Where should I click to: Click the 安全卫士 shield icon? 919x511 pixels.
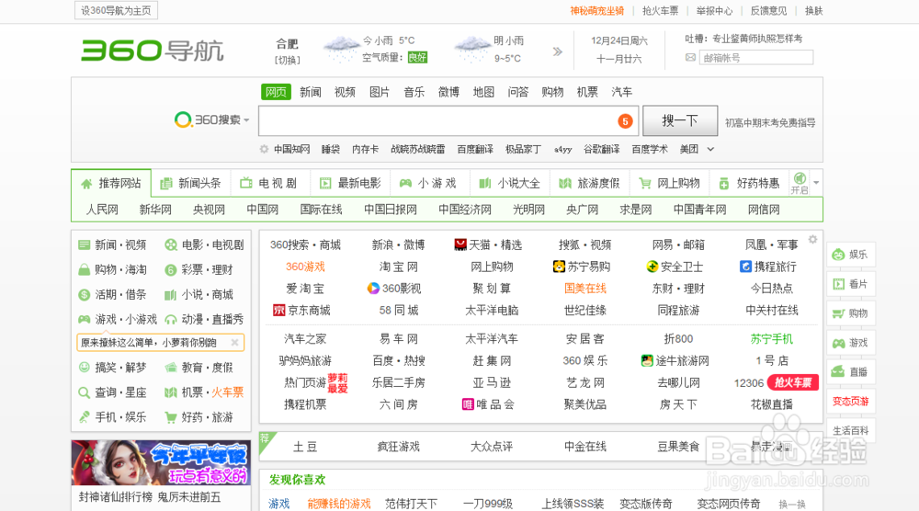pyautogui.click(x=652, y=267)
